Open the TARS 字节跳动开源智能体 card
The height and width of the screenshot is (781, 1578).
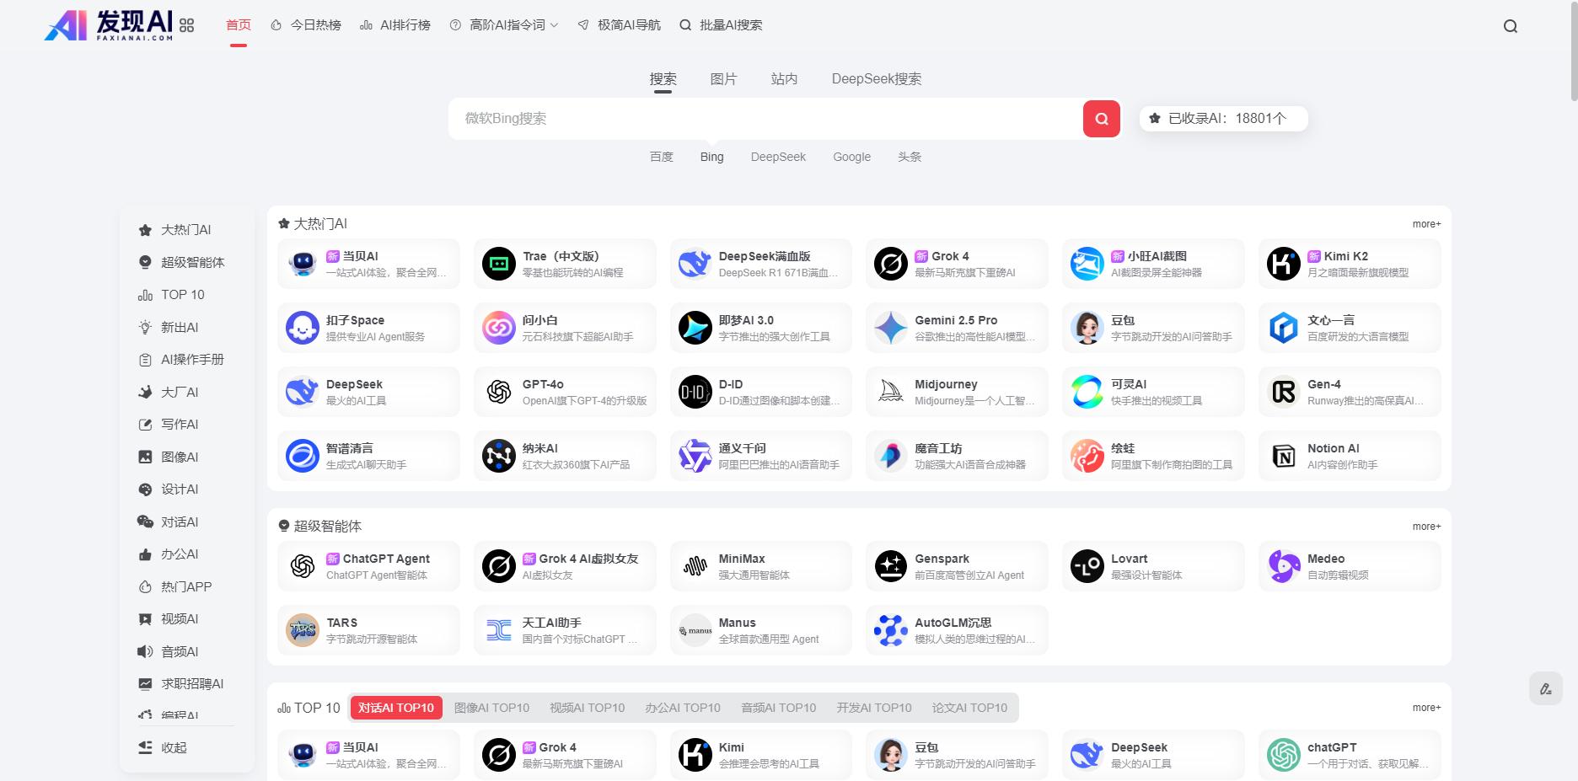point(368,630)
